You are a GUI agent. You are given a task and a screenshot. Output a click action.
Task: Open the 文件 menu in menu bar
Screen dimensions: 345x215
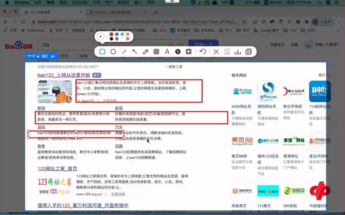point(38,2)
